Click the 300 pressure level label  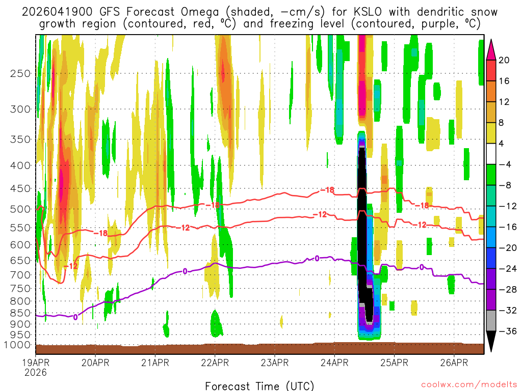pyautogui.click(x=20, y=109)
